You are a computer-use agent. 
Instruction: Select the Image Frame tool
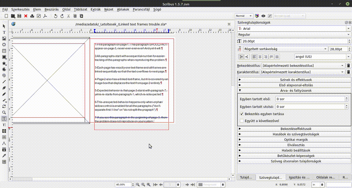click(x=4, y=38)
